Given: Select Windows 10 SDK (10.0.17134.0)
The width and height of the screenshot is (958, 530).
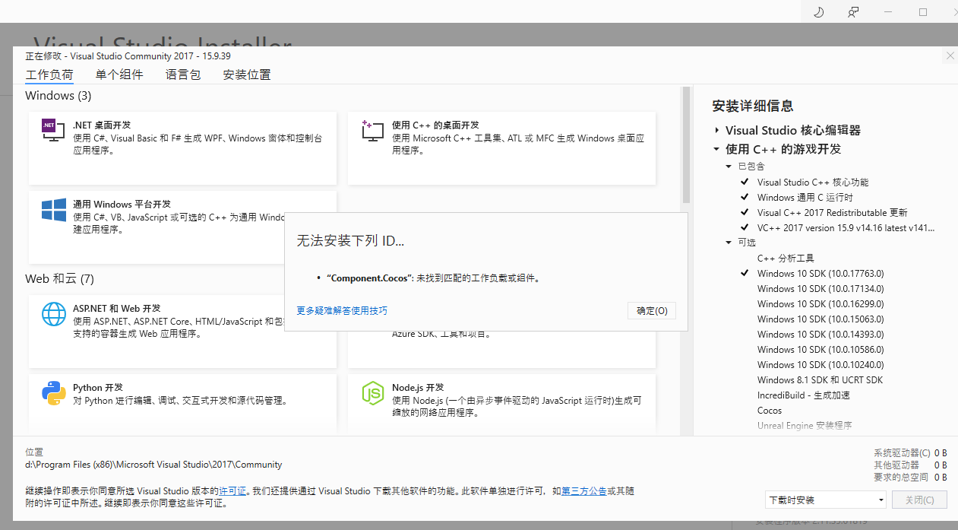Looking at the screenshot, I should [820, 288].
